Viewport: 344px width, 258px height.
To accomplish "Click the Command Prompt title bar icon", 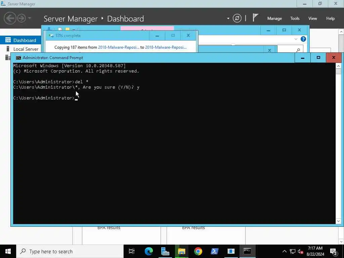I will point(18,58).
